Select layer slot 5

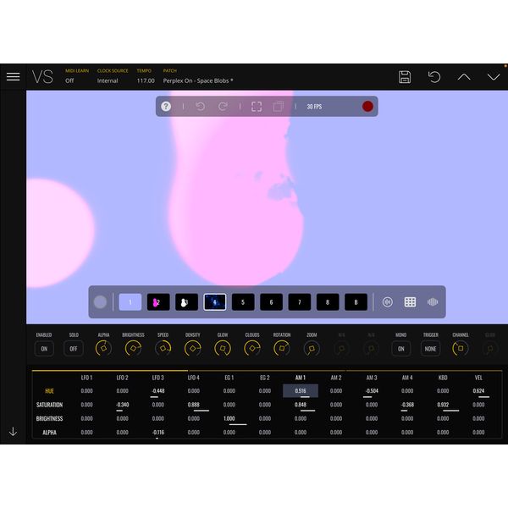tap(243, 302)
